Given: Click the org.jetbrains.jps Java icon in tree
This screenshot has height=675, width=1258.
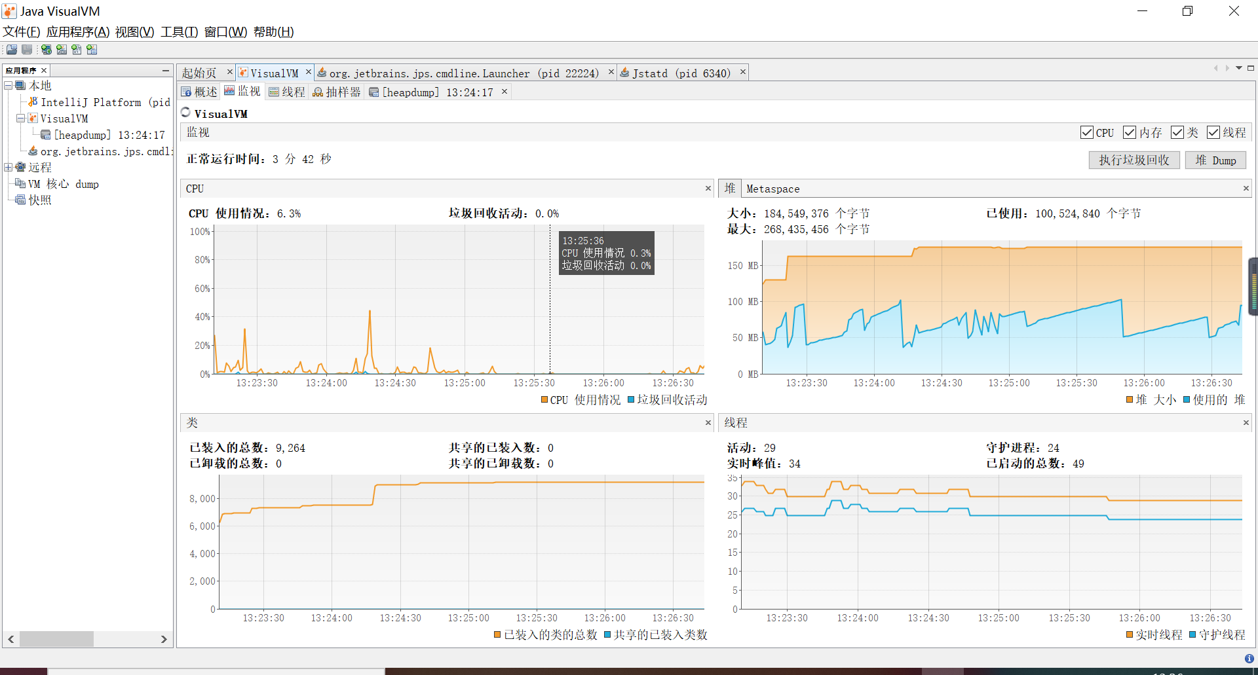Looking at the screenshot, I should (33, 151).
